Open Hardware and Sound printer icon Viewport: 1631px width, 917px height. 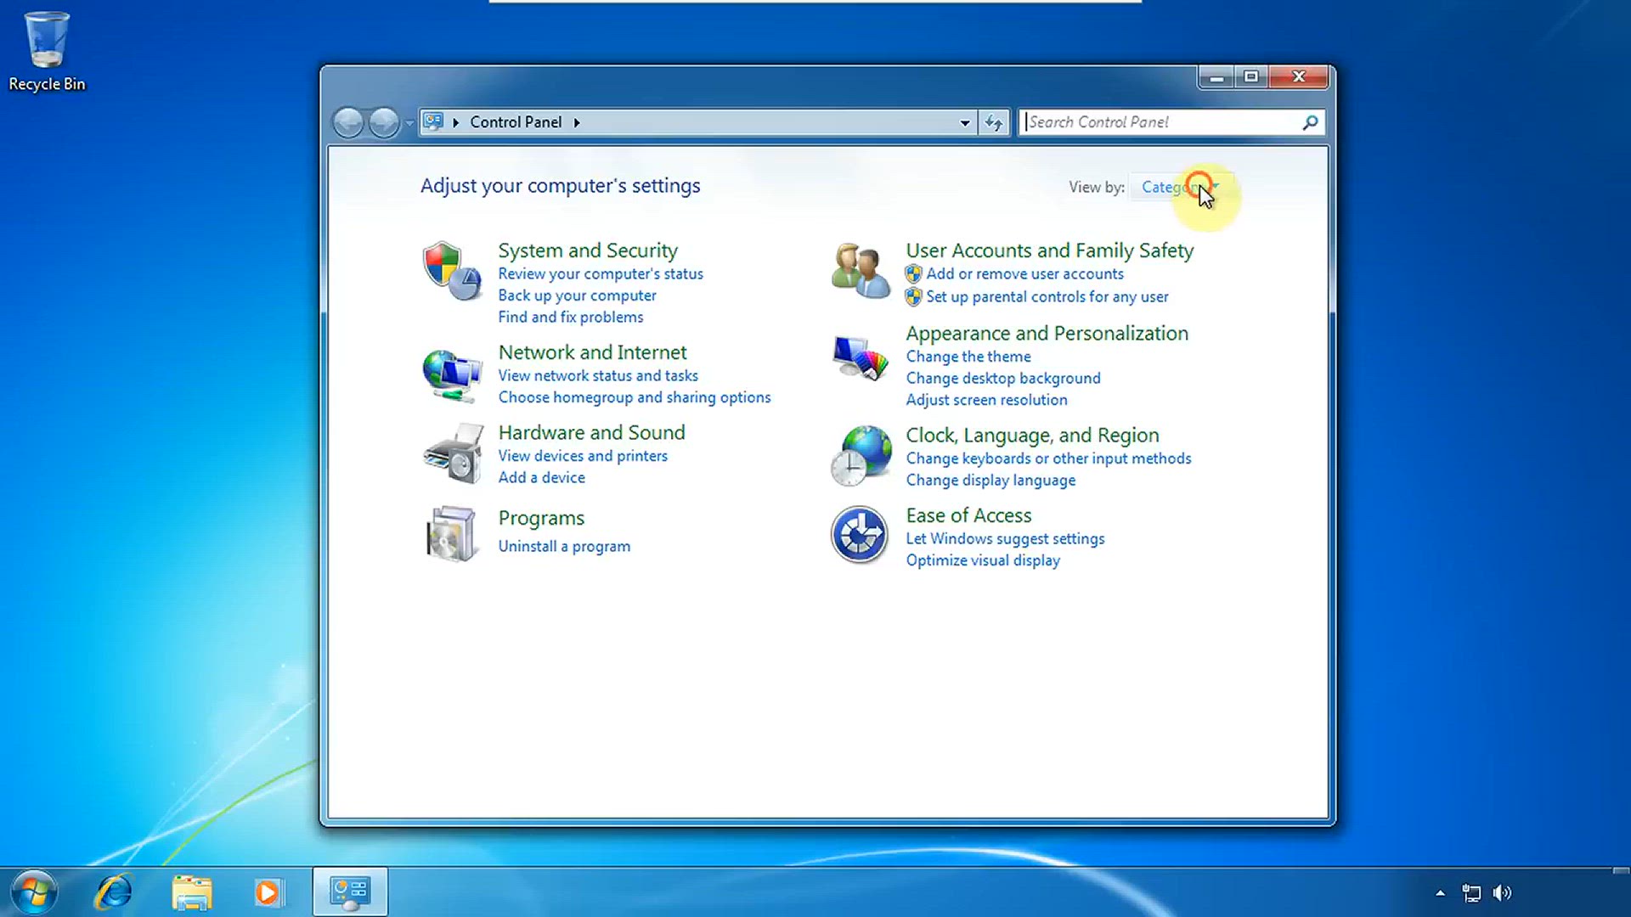[x=454, y=453]
